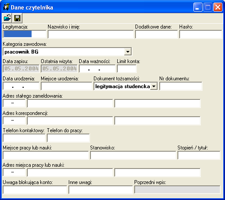Click the 'Adres korespondencji:' label
This screenshot has width=225, height=200.
(25, 113)
